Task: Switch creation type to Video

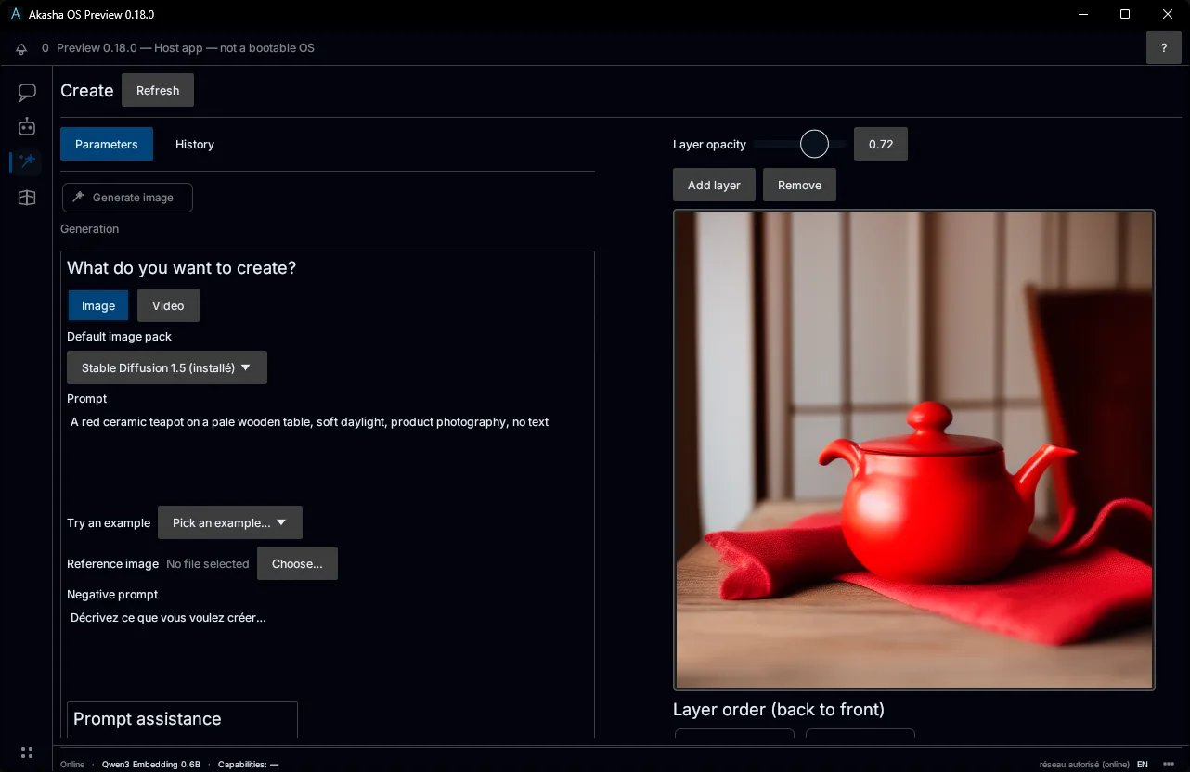Action: coord(168,306)
